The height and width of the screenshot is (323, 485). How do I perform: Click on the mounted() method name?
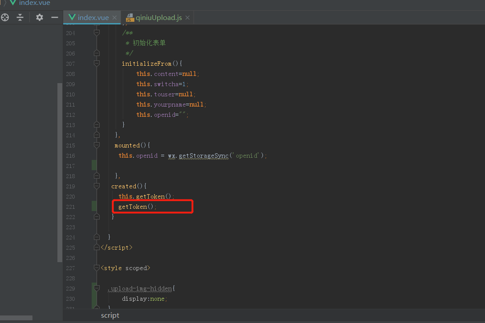[127, 145]
